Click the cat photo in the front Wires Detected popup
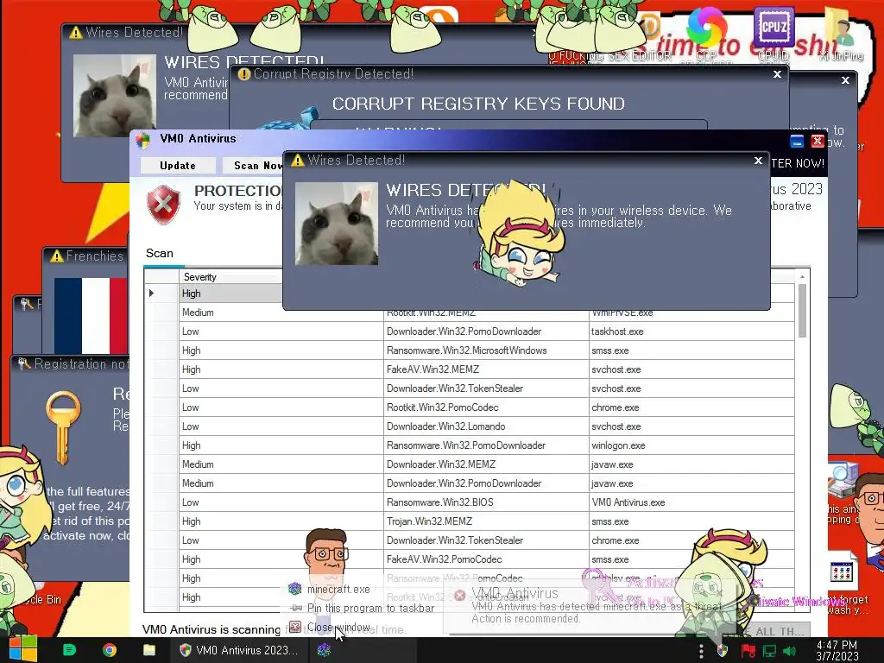 click(337, 224)
